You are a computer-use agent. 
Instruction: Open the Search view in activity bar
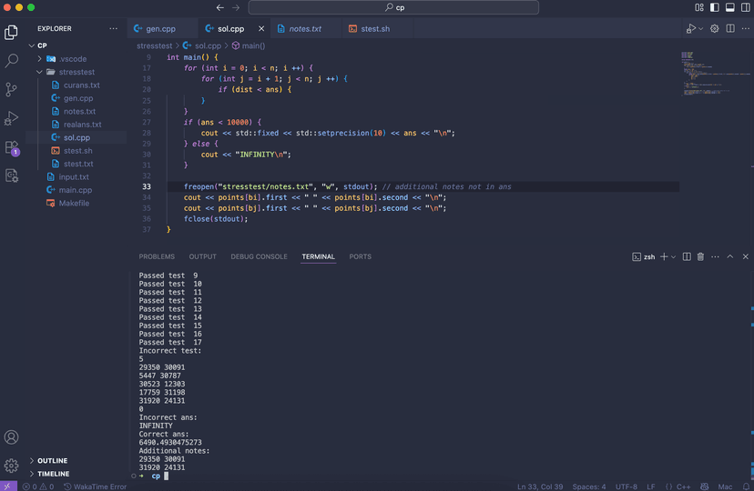[12, 61]
